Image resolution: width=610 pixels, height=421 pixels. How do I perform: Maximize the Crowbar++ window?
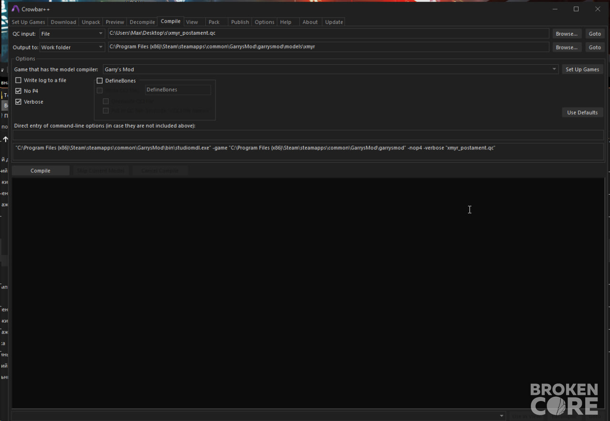pyautogui.click(x=576, y=9)
